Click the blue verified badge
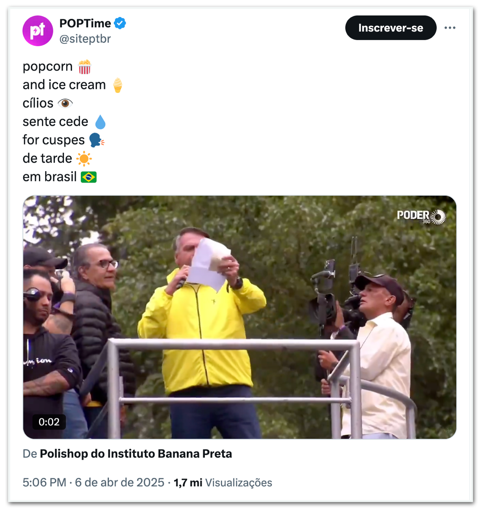Image resolution: width=481 pixels, height=510 pixels. (120, 23)
